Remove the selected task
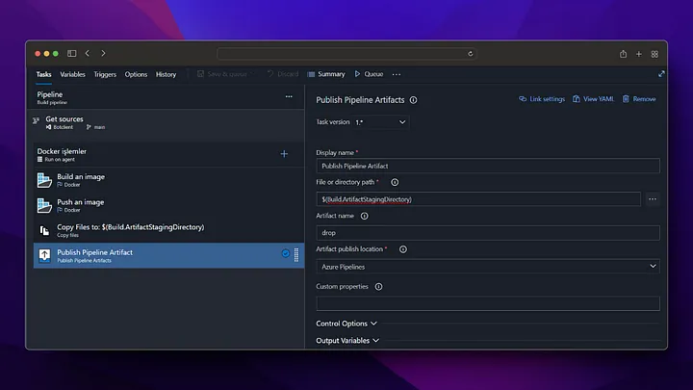693x390 pixels. 639,99
